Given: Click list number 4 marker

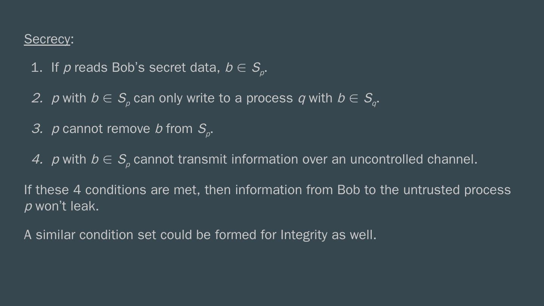Looking at the screenshot, I should [x=37, y=160].
